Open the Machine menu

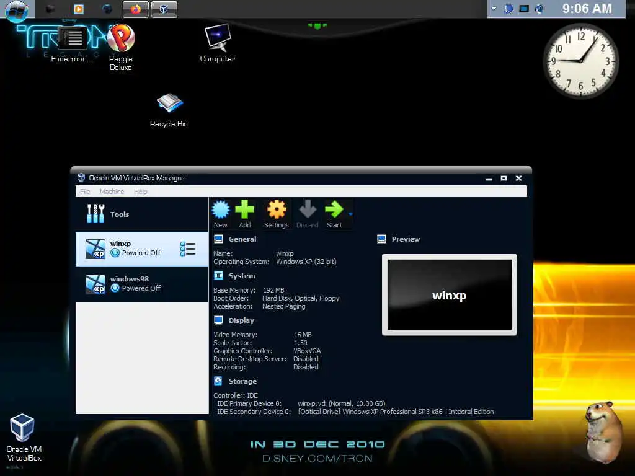pyautogui.click(x=112, y=192)
